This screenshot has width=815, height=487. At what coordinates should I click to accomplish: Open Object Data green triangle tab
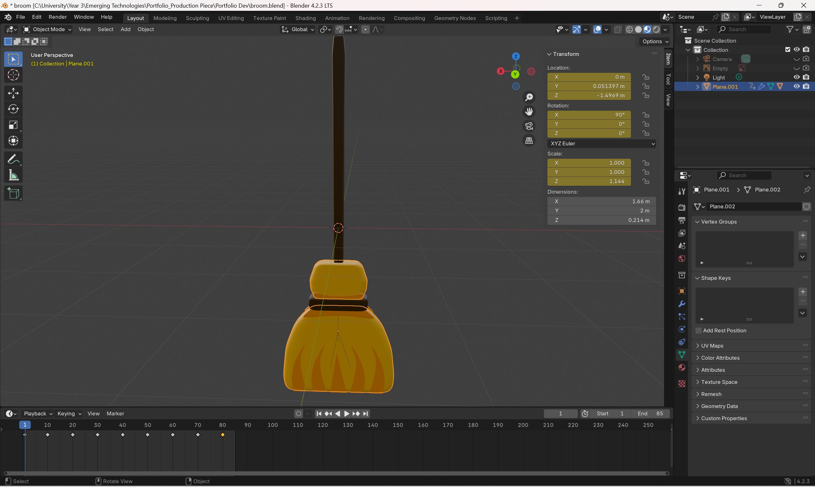click(682, 355)
